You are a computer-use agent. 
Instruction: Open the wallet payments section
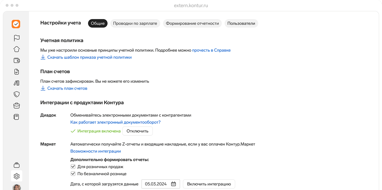click(x=16, y=60)
